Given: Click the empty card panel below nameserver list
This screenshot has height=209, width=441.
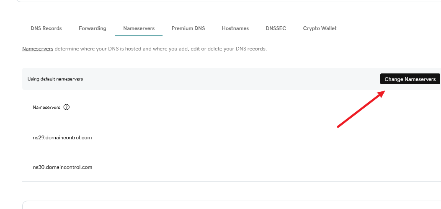Looking at the screenshot, I should coord(230,205).
